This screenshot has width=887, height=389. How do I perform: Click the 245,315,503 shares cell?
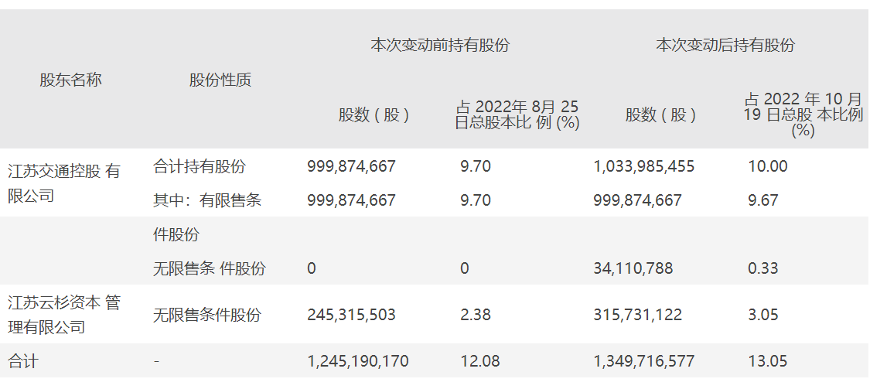(351, 315)
